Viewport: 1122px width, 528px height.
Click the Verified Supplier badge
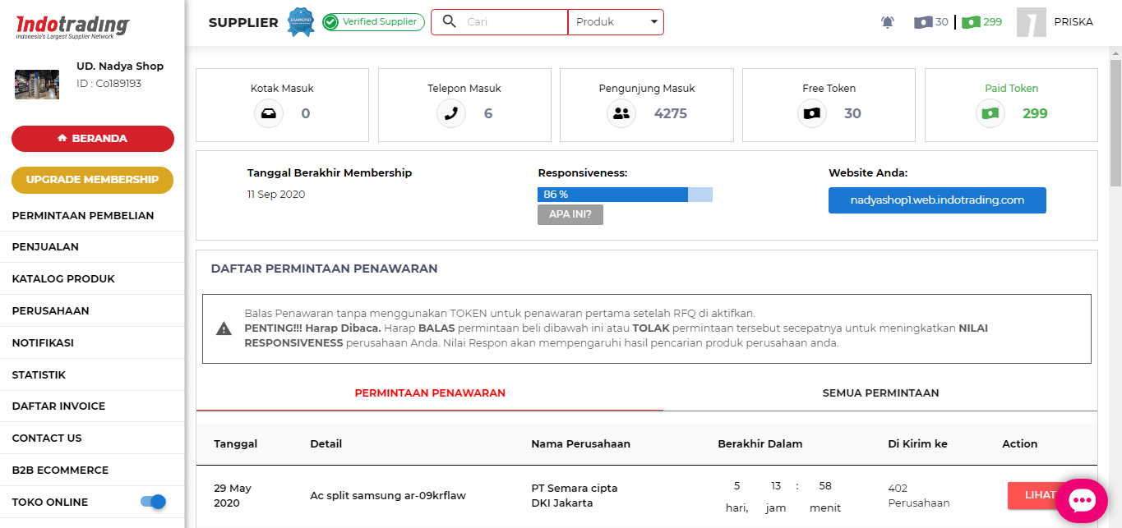click(372, 21)
